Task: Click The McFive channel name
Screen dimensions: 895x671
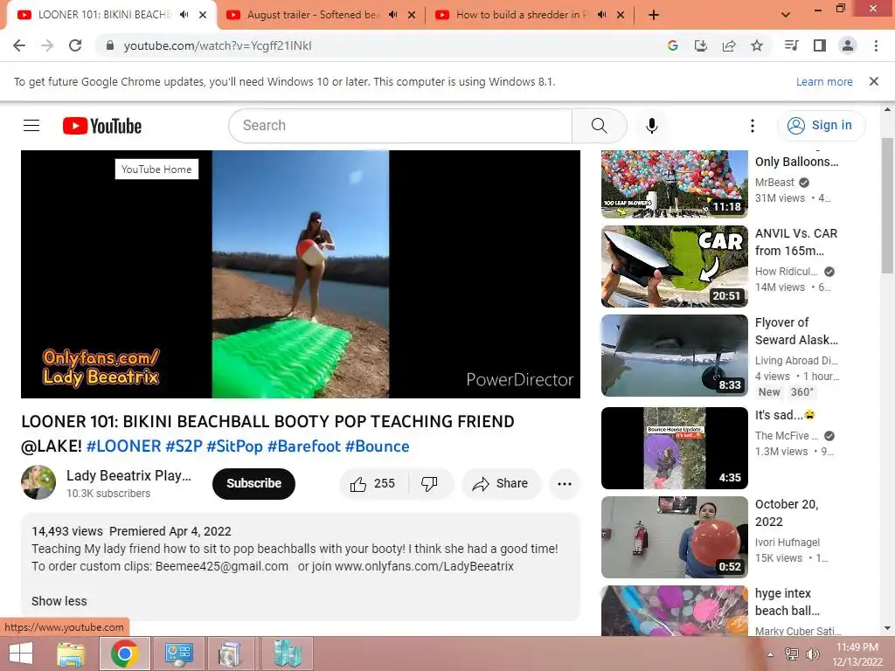Action: coord(787,436)
